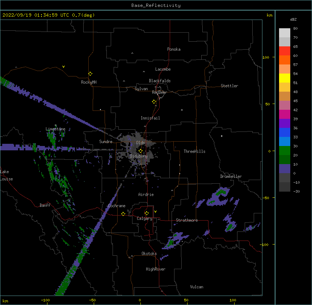Click the yellow radar marker near Olds
The image size is (312, 305).
coord(140,151)
